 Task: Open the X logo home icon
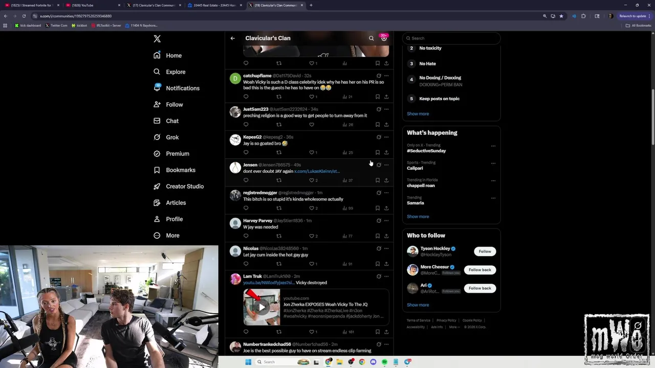point(157,39)
